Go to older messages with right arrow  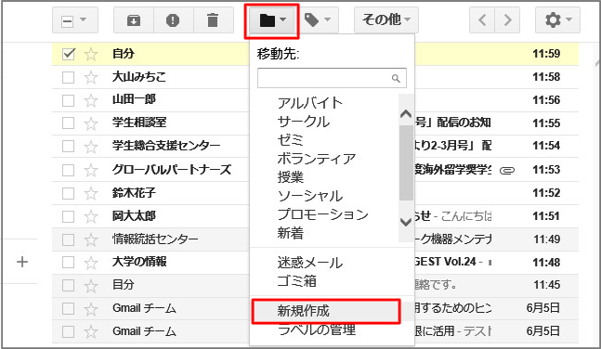(x=507, y=19)
